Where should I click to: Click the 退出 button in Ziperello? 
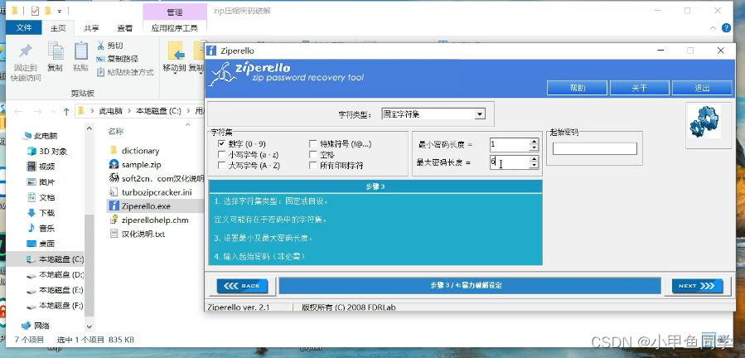click(702, 88)
